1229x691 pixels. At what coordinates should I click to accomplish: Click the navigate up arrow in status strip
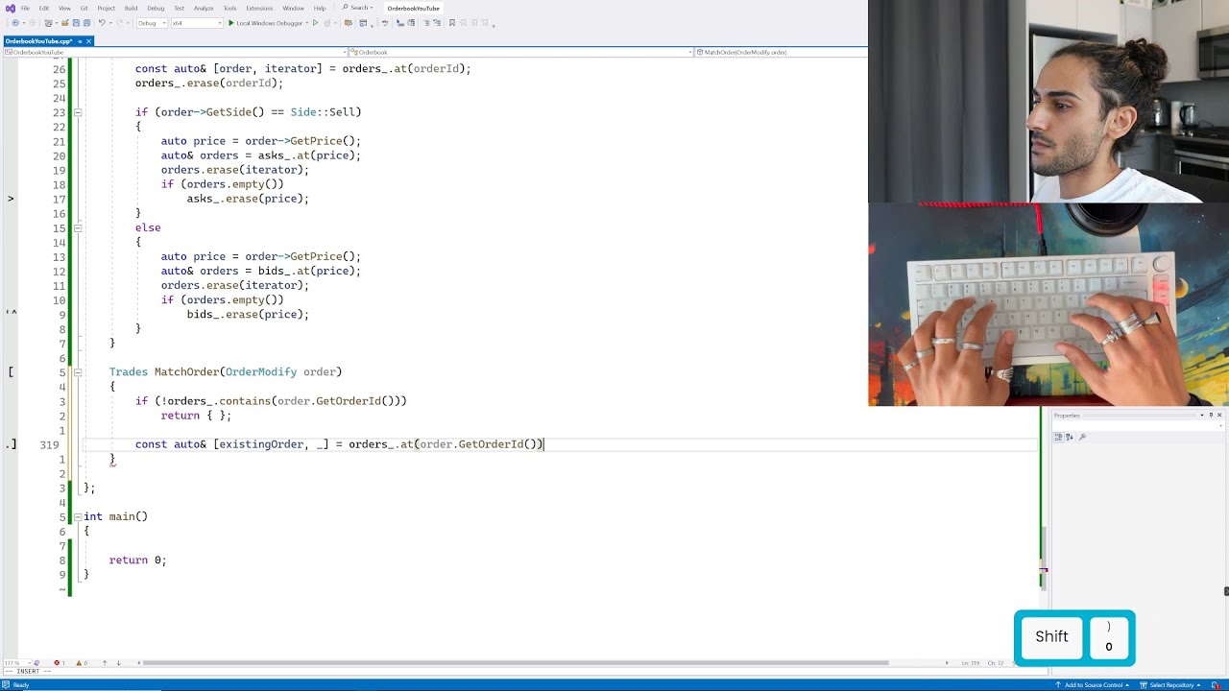pyautogui.click(x=105, y=663)
